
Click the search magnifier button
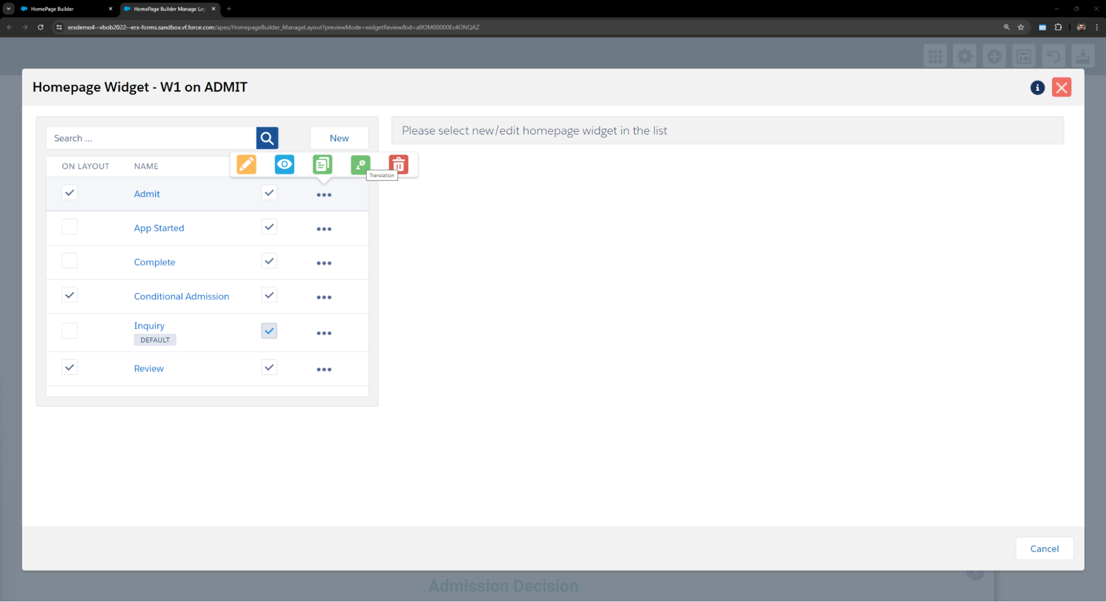point(267,138)
